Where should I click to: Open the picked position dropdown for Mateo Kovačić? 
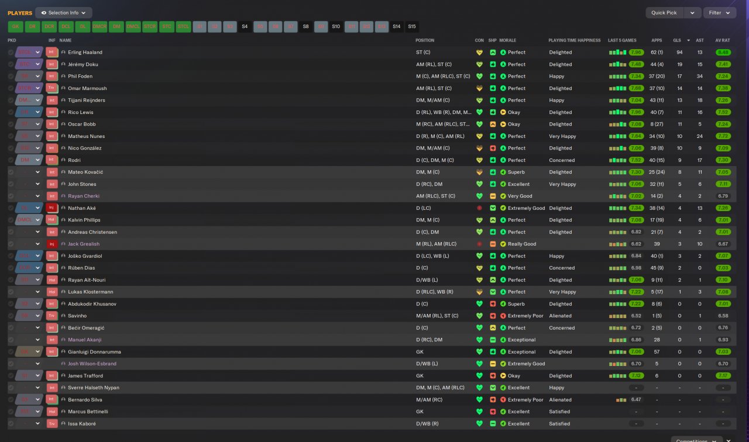[29, 172]
